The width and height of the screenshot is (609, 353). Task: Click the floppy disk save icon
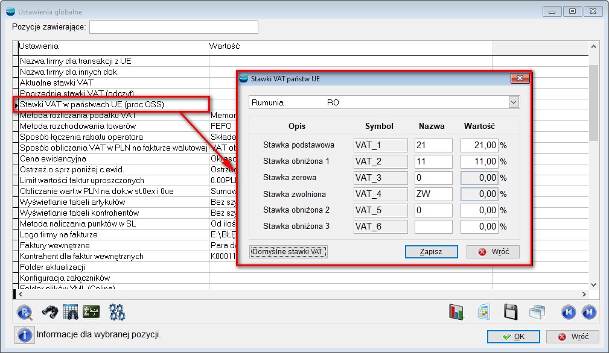click(511, 311)
